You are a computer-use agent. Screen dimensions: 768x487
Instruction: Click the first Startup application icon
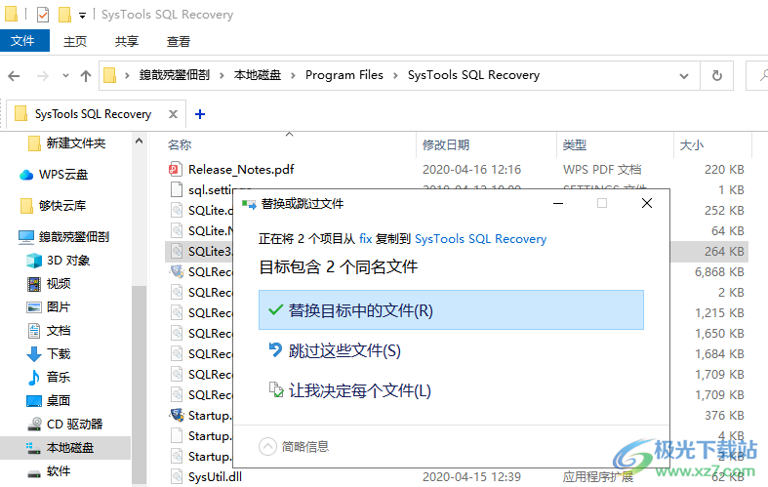(x=177, y=416)
